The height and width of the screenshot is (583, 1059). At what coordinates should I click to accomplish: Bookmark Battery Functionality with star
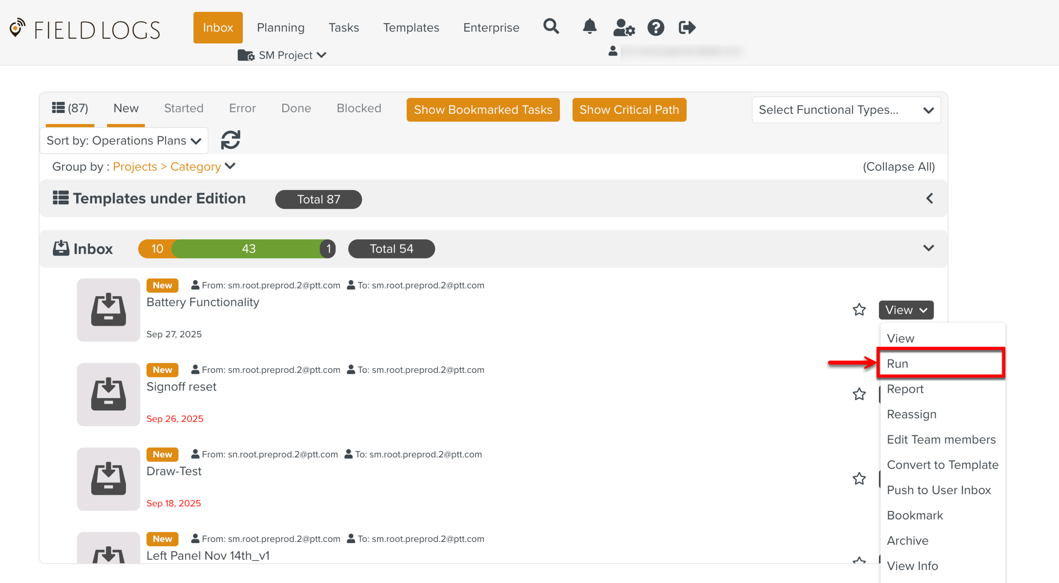[x=859, y=310]
